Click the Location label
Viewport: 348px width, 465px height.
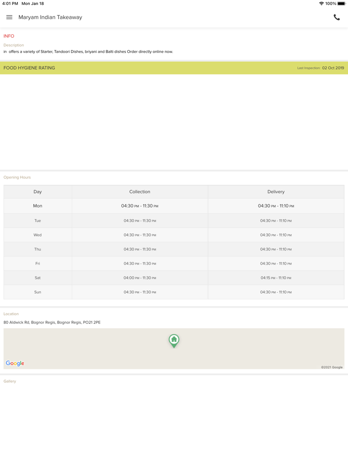(11, 314)
